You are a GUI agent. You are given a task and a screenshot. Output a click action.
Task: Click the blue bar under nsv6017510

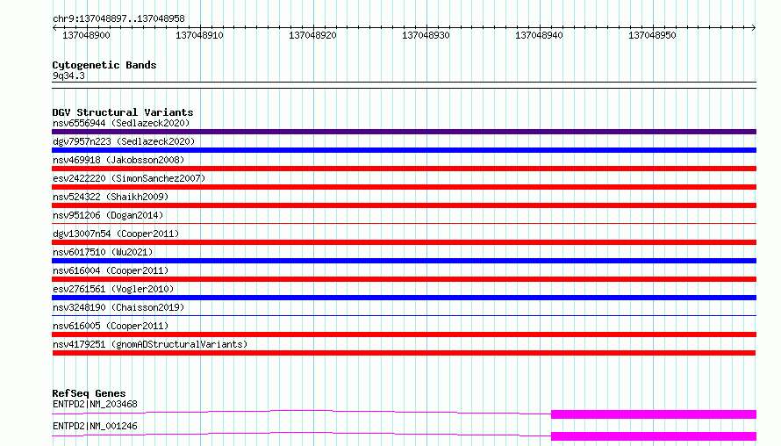pos(404,261)
